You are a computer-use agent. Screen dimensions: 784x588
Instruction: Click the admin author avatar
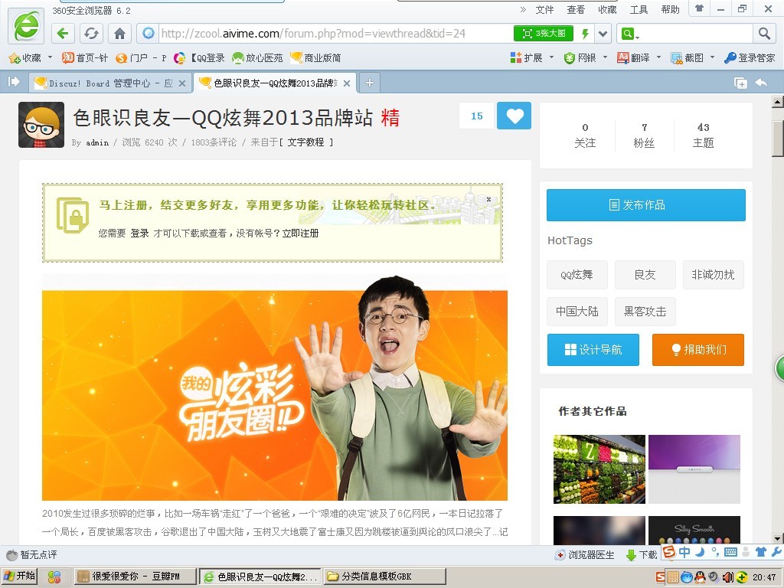pyautogui.click(x=41, y=125)
